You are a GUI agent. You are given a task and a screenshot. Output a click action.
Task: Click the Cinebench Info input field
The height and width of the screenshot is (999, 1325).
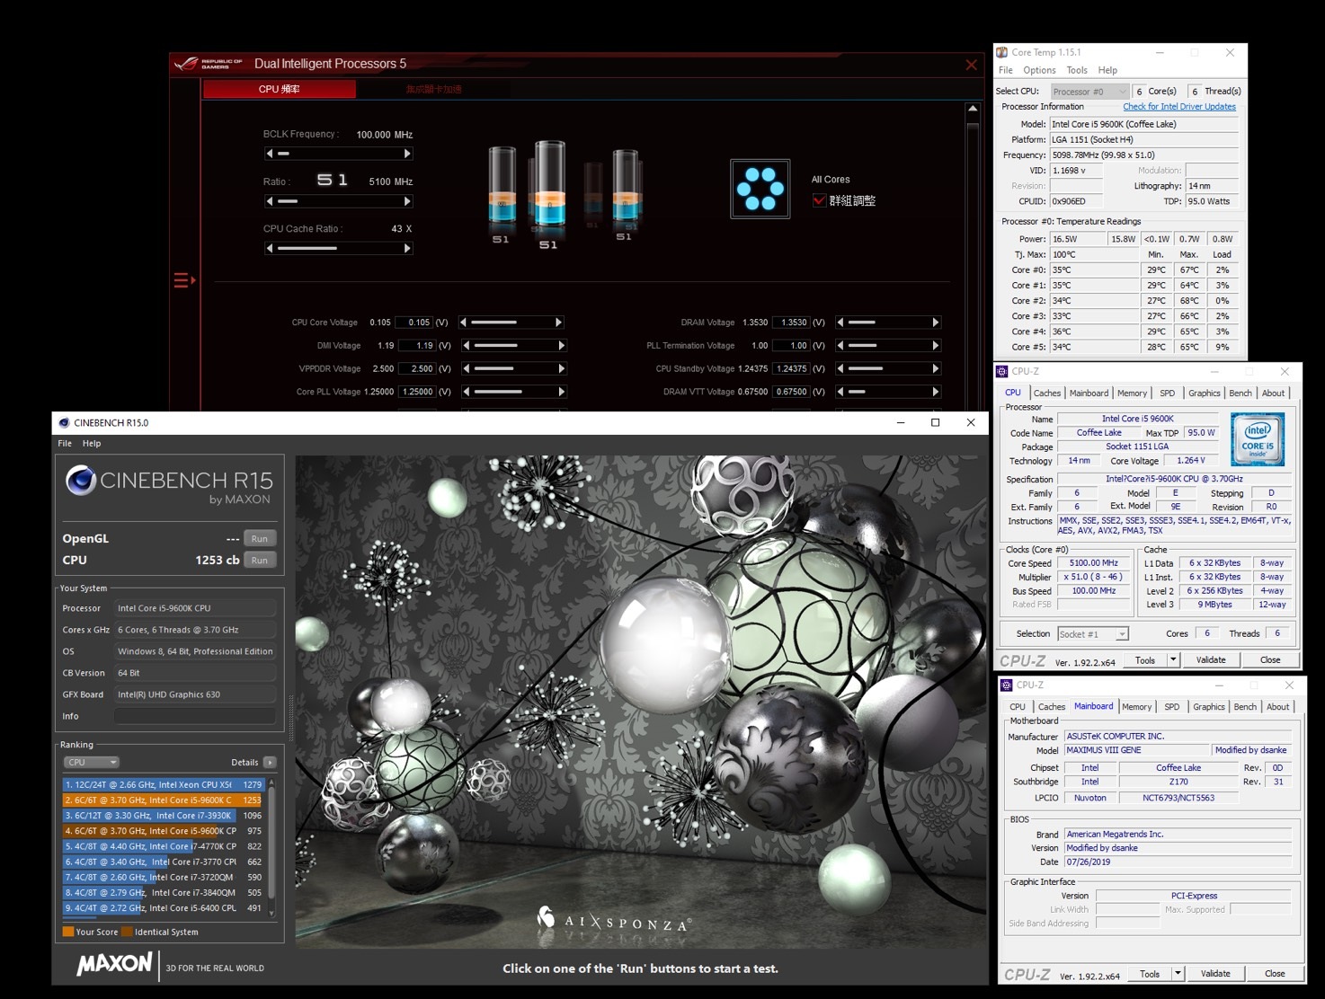tap(195, 716)
